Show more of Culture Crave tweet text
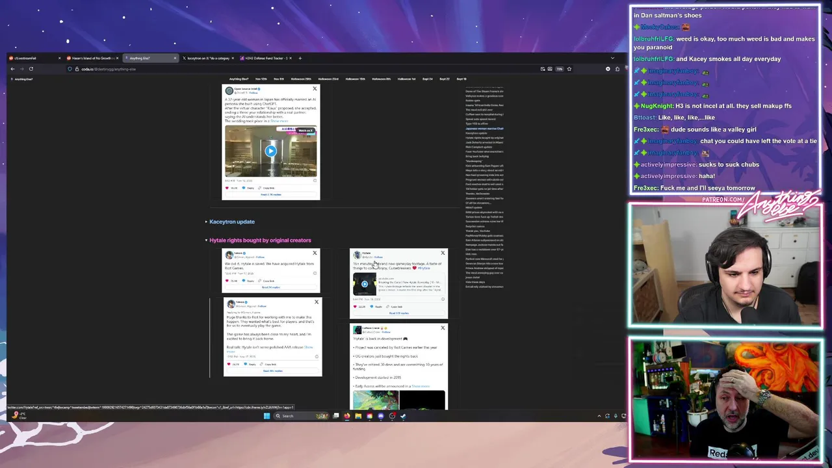The width and height of the screenshot is (832, 468). [x=421, y=386]
